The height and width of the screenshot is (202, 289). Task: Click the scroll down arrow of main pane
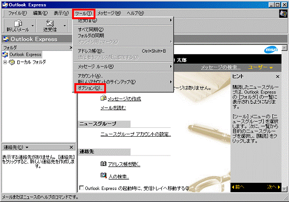(x=284, y=189)
